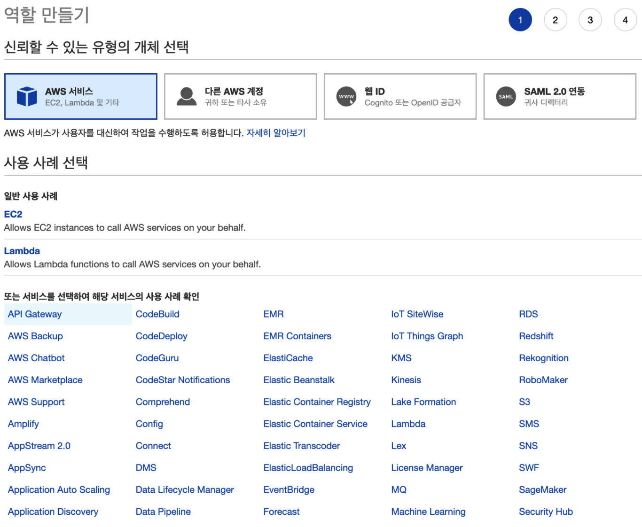Choose AppSync service
Viewport: 642px width, 527px height.
click(x=27, y=468)
